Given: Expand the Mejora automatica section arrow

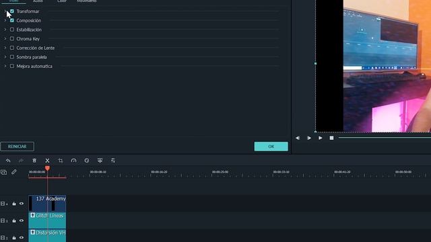Looking at the screenshot, I should 5,66.
